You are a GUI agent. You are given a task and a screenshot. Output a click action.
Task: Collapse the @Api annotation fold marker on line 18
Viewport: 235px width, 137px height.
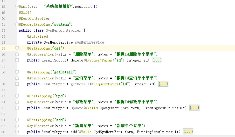(x=17, y=6)
